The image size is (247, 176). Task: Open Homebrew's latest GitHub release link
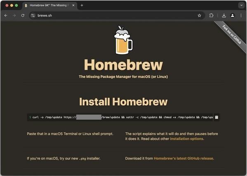[183, 159]
